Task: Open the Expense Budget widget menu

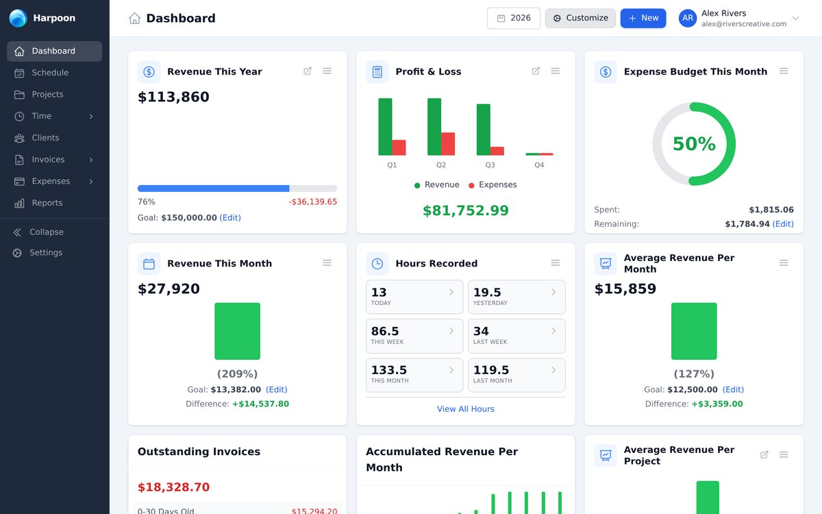Action: [784, 71]
